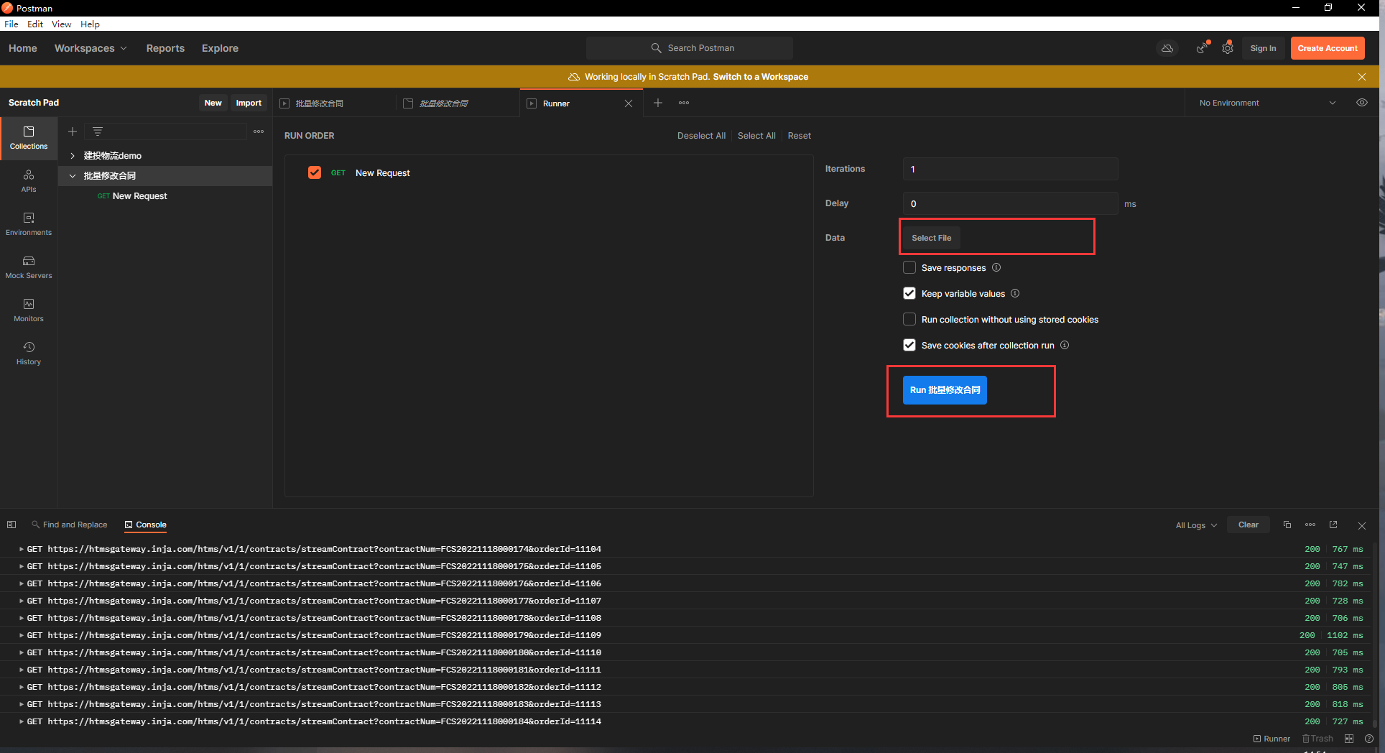This screenshot has height=753, width=1385.
Task: Open the Mock Servers sidebar panel
Action: tap(29, 267)
